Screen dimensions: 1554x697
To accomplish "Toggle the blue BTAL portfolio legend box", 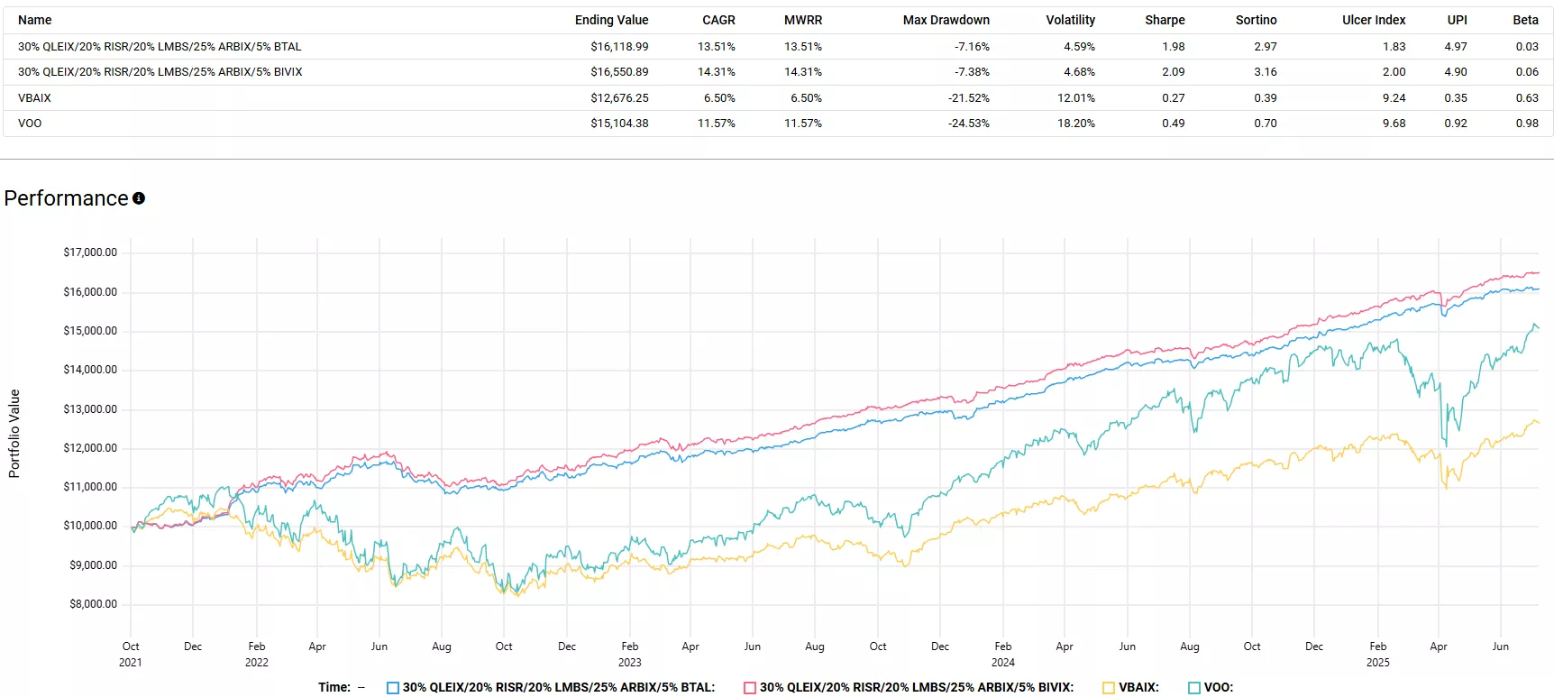I will click(393, 688).
